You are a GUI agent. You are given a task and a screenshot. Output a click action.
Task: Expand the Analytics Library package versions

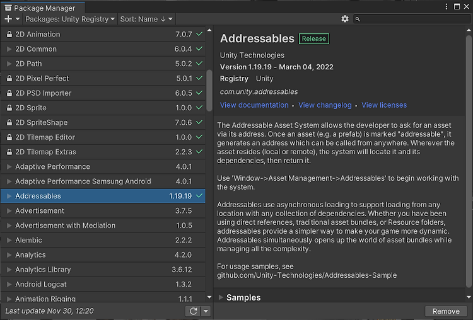point(9,270)
